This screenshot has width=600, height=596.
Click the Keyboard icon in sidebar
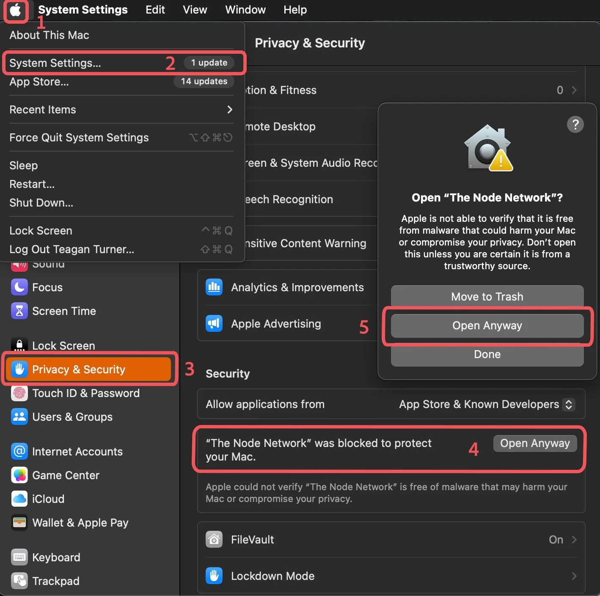(19, 557)
